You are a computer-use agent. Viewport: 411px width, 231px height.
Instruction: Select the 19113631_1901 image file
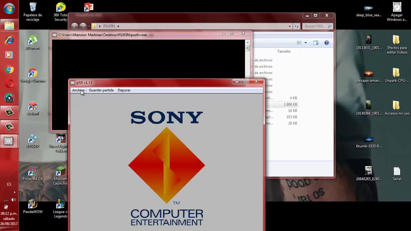pyautogui.click(x=369, y=43)
